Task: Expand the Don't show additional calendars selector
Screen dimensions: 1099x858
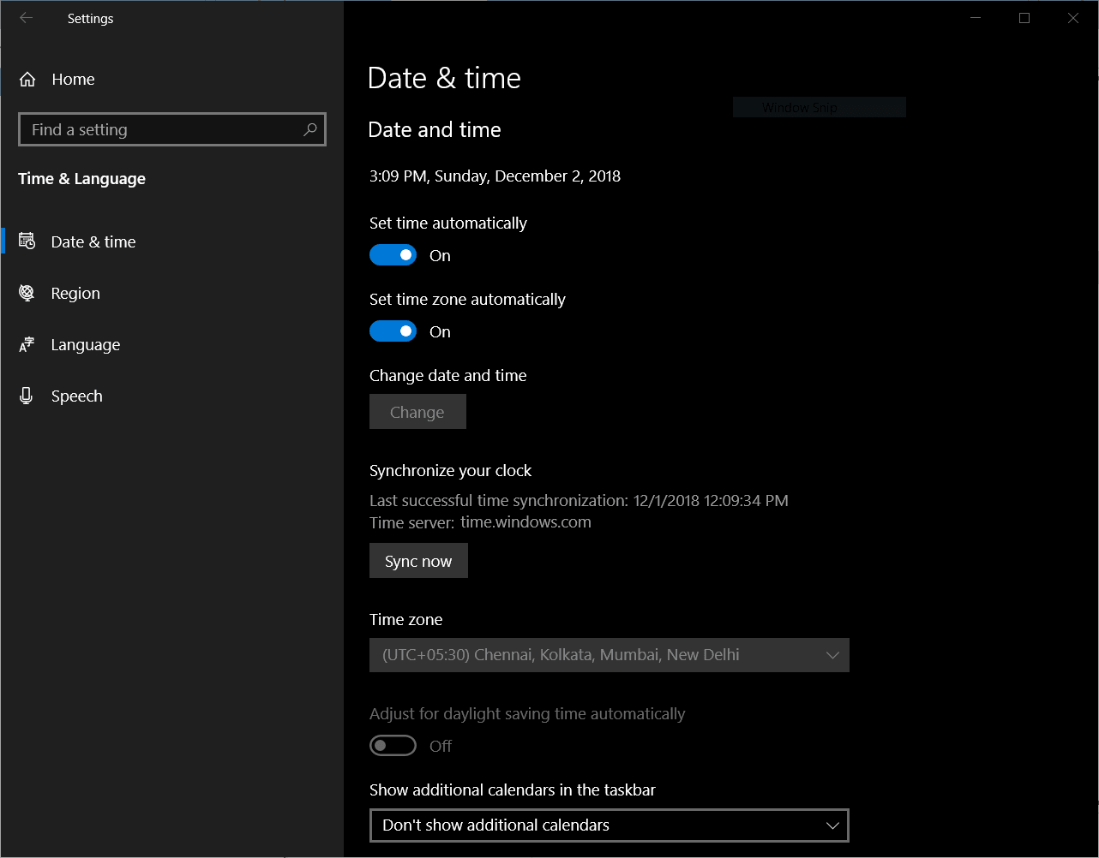Action: click(x=609, y=825)
